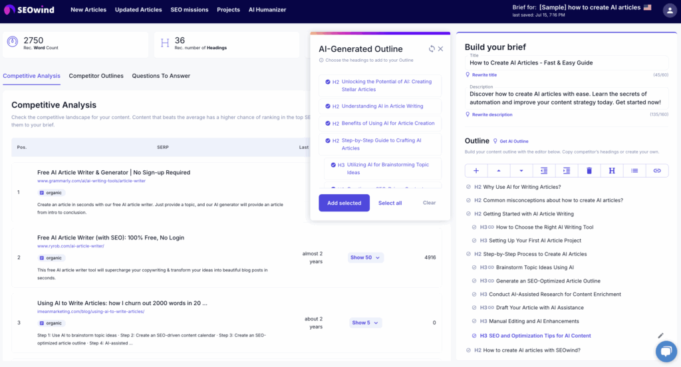Screen dimensions: 681x367
Task: Click the 'Add selected' button
Action: click(344, 203)
